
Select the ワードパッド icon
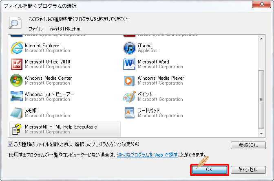[x=130, y=113]
